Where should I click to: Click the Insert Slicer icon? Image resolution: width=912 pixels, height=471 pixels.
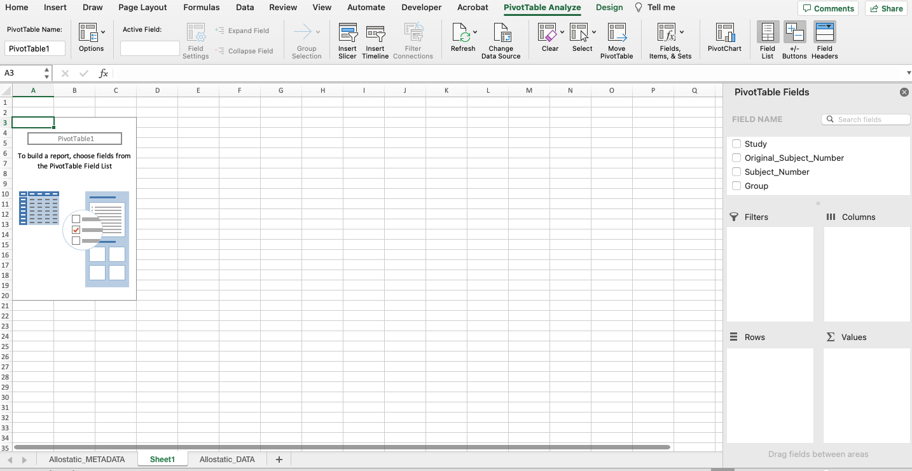pyautogui.click(x=347, y=34)
